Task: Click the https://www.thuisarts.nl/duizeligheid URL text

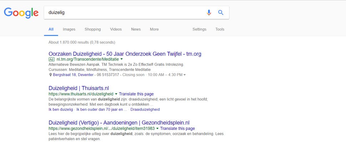Action: pyautogui.click(x=81, y=94)
